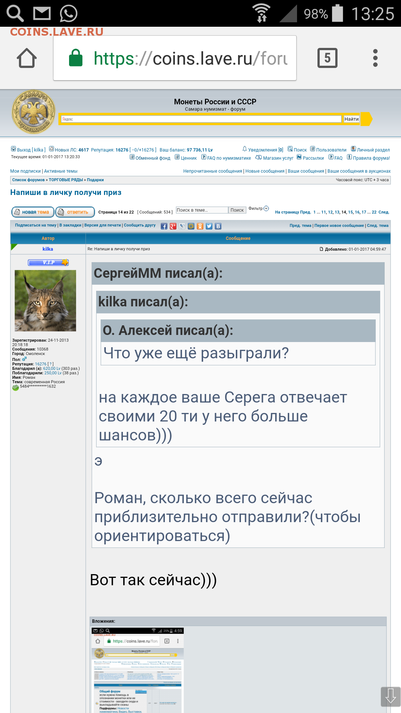The image size is (401, 713).
Task: Share the topic on Facebook
Action: click(x=164, y=226)
